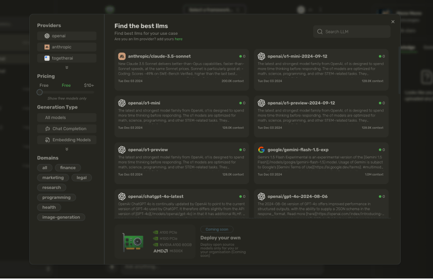
Task: Open the openai/gpt-4o-2024-08-06 model title
Action: [297, 196]
